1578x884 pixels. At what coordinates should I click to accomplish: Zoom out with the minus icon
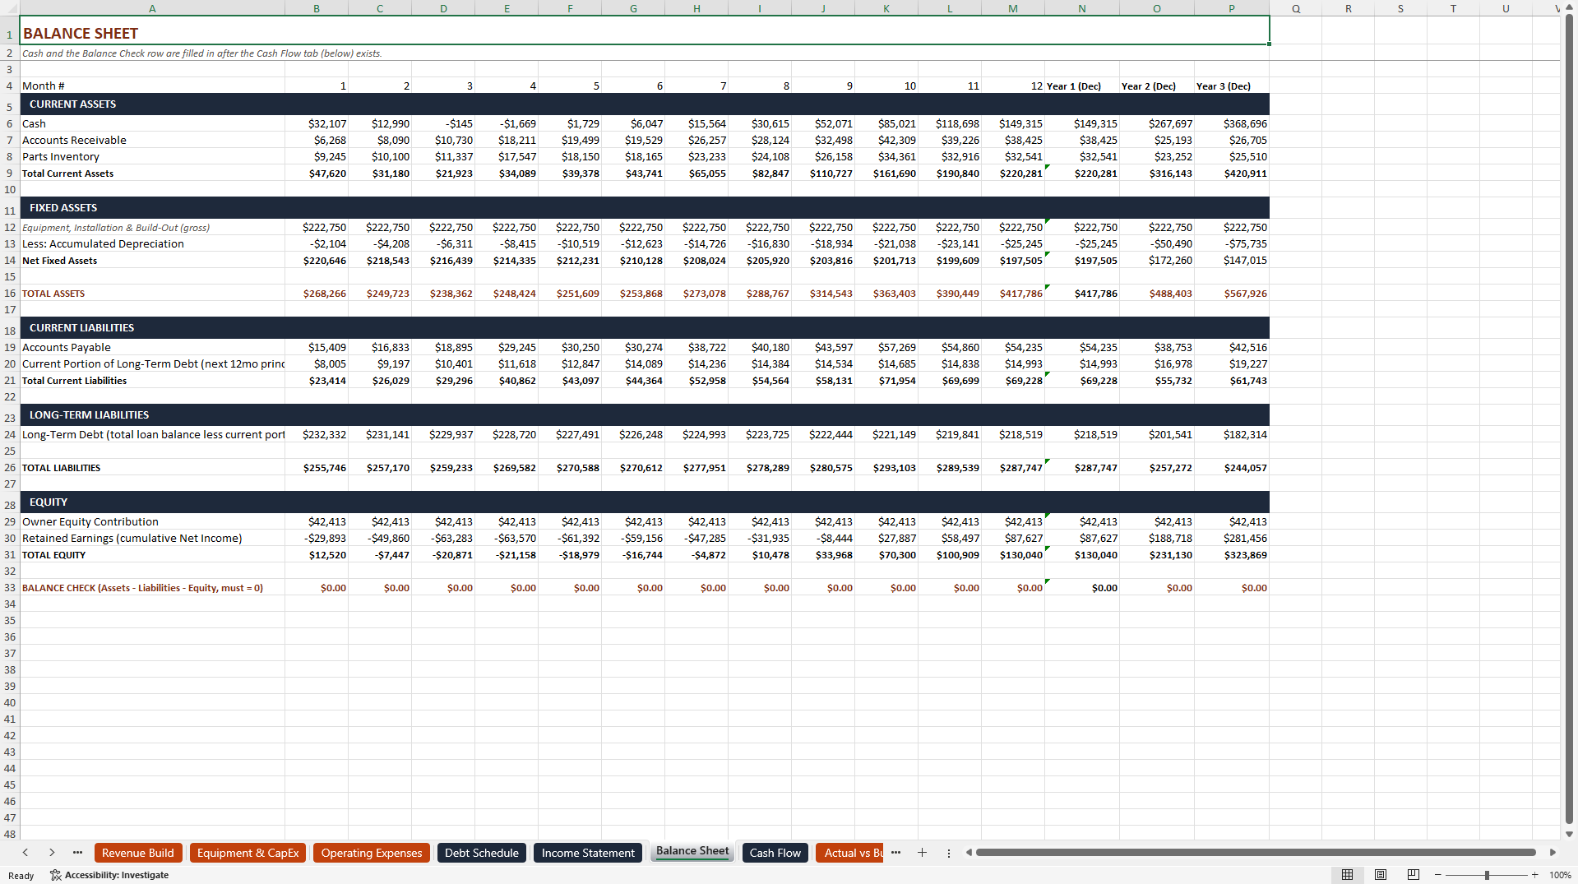[1437, 875]
